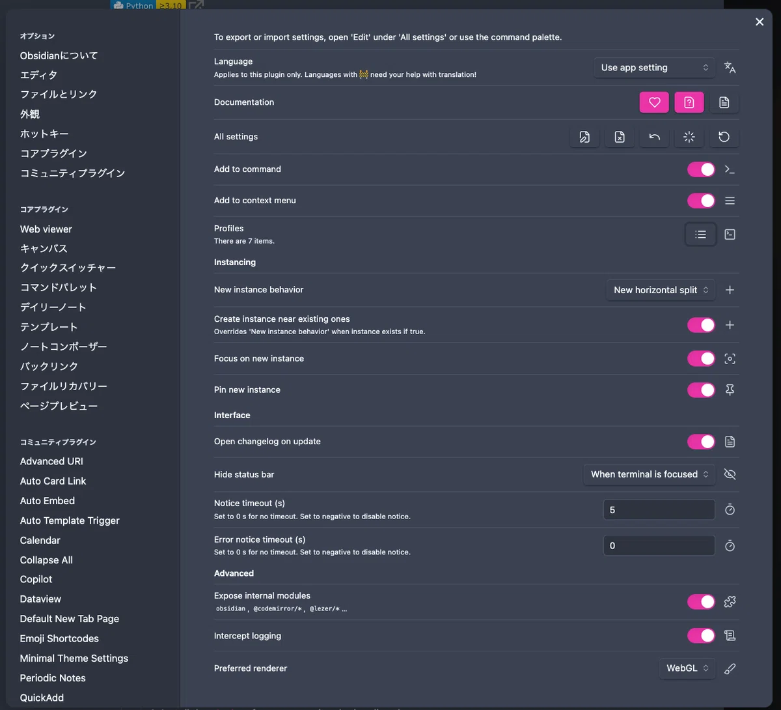This screenshot has height=710, width=781.
Task: Disable the Add to command toggle
Action: 701,169
